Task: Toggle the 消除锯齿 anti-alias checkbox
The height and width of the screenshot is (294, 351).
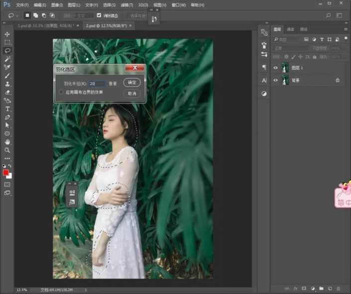Action: click(99, 15)
